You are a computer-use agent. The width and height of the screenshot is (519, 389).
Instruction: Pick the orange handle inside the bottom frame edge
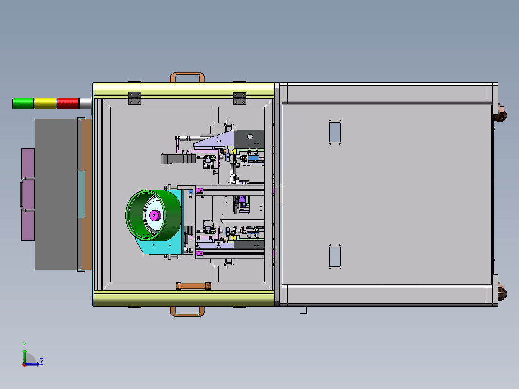(x=193, y=286)
